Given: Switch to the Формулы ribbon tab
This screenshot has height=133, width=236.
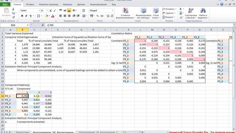Looking at the screenshot, I should (x=67, y=4).
